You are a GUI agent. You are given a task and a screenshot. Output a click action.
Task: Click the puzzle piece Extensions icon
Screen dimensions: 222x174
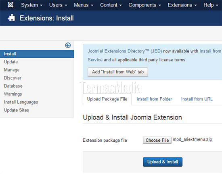[x=11, y=18]
